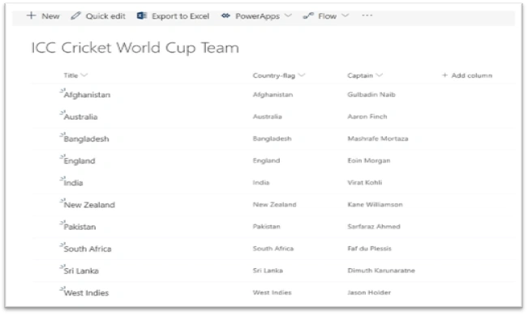528x315 pixels.
Task: Select the Jason Holder captain cell
Action: pos(369,292)
